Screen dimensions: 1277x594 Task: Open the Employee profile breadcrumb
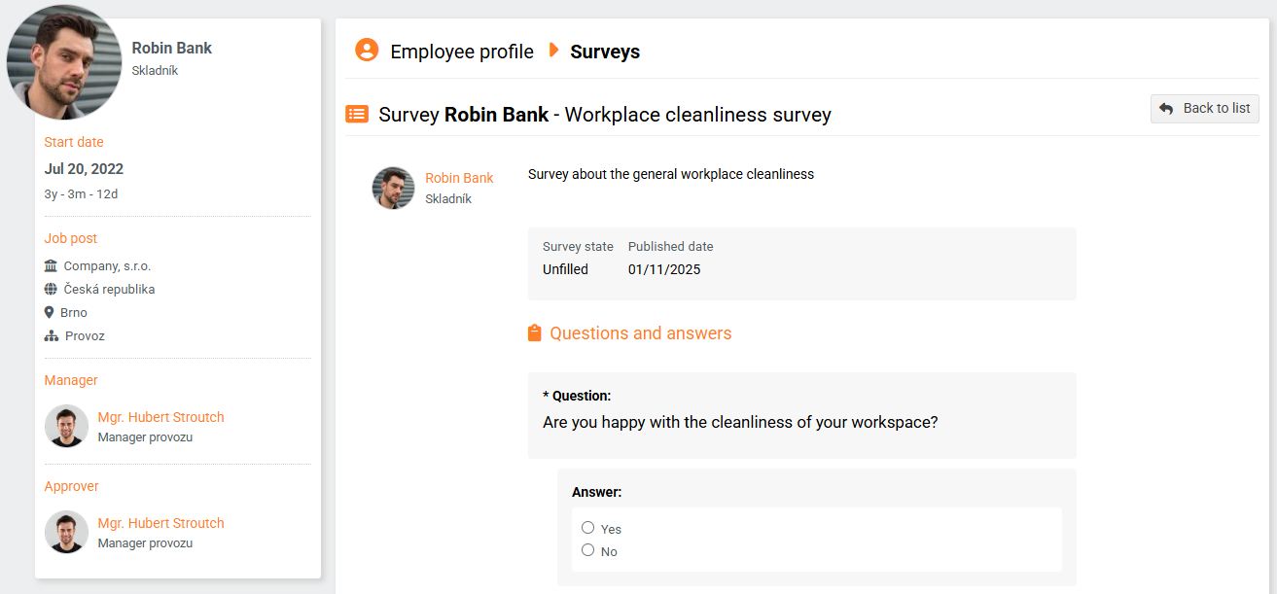coord(462,52)
